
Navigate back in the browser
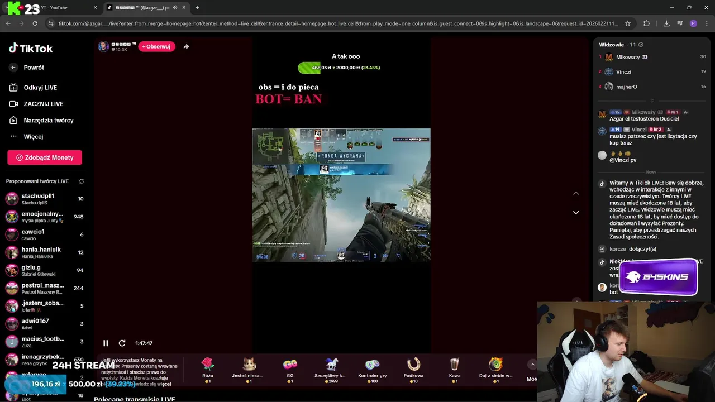pos(8,23)
